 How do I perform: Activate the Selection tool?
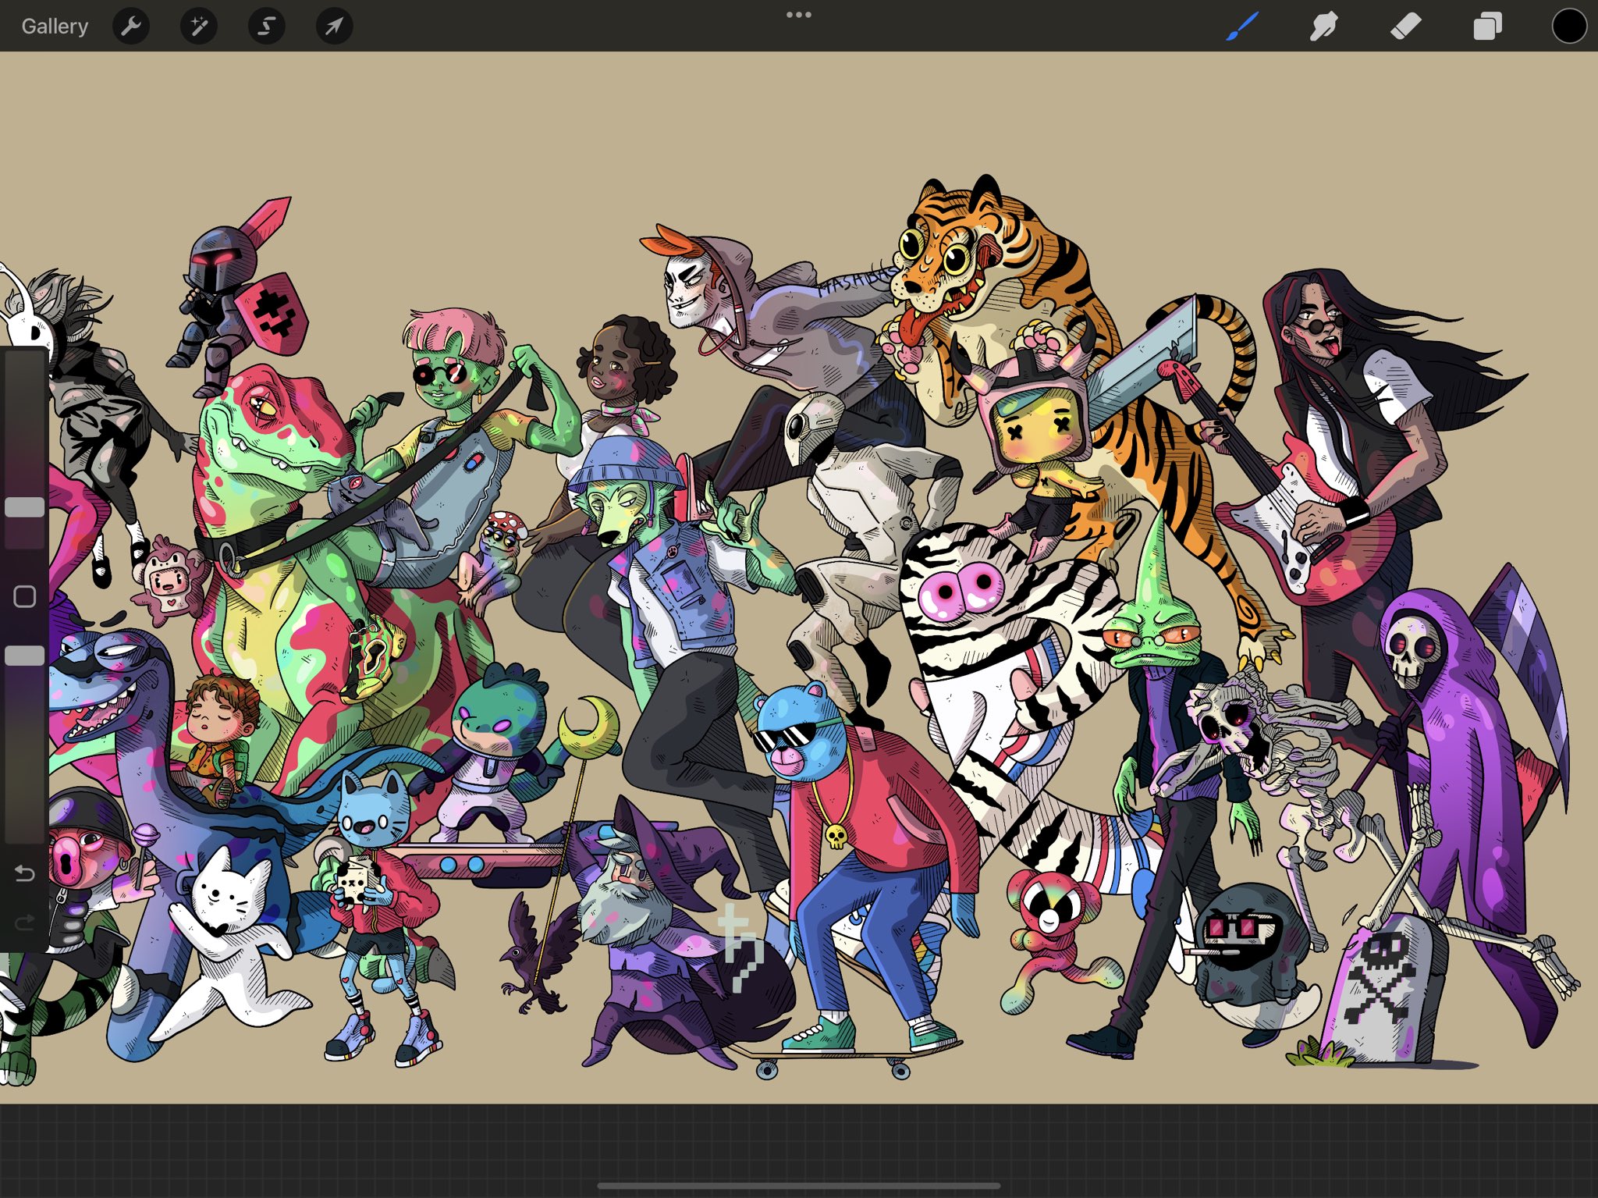(x=266, y=27)
